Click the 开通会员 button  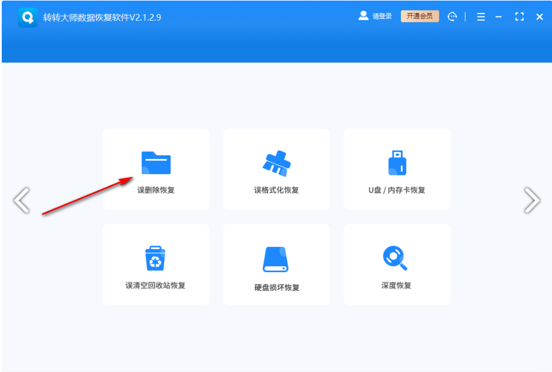click(420, 16)
